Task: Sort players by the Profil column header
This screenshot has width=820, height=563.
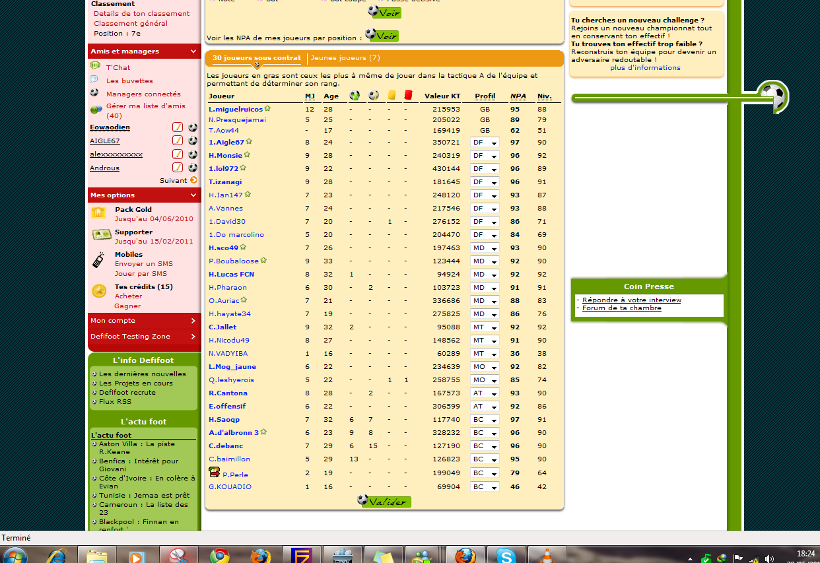Action: (x=485, y=96)
